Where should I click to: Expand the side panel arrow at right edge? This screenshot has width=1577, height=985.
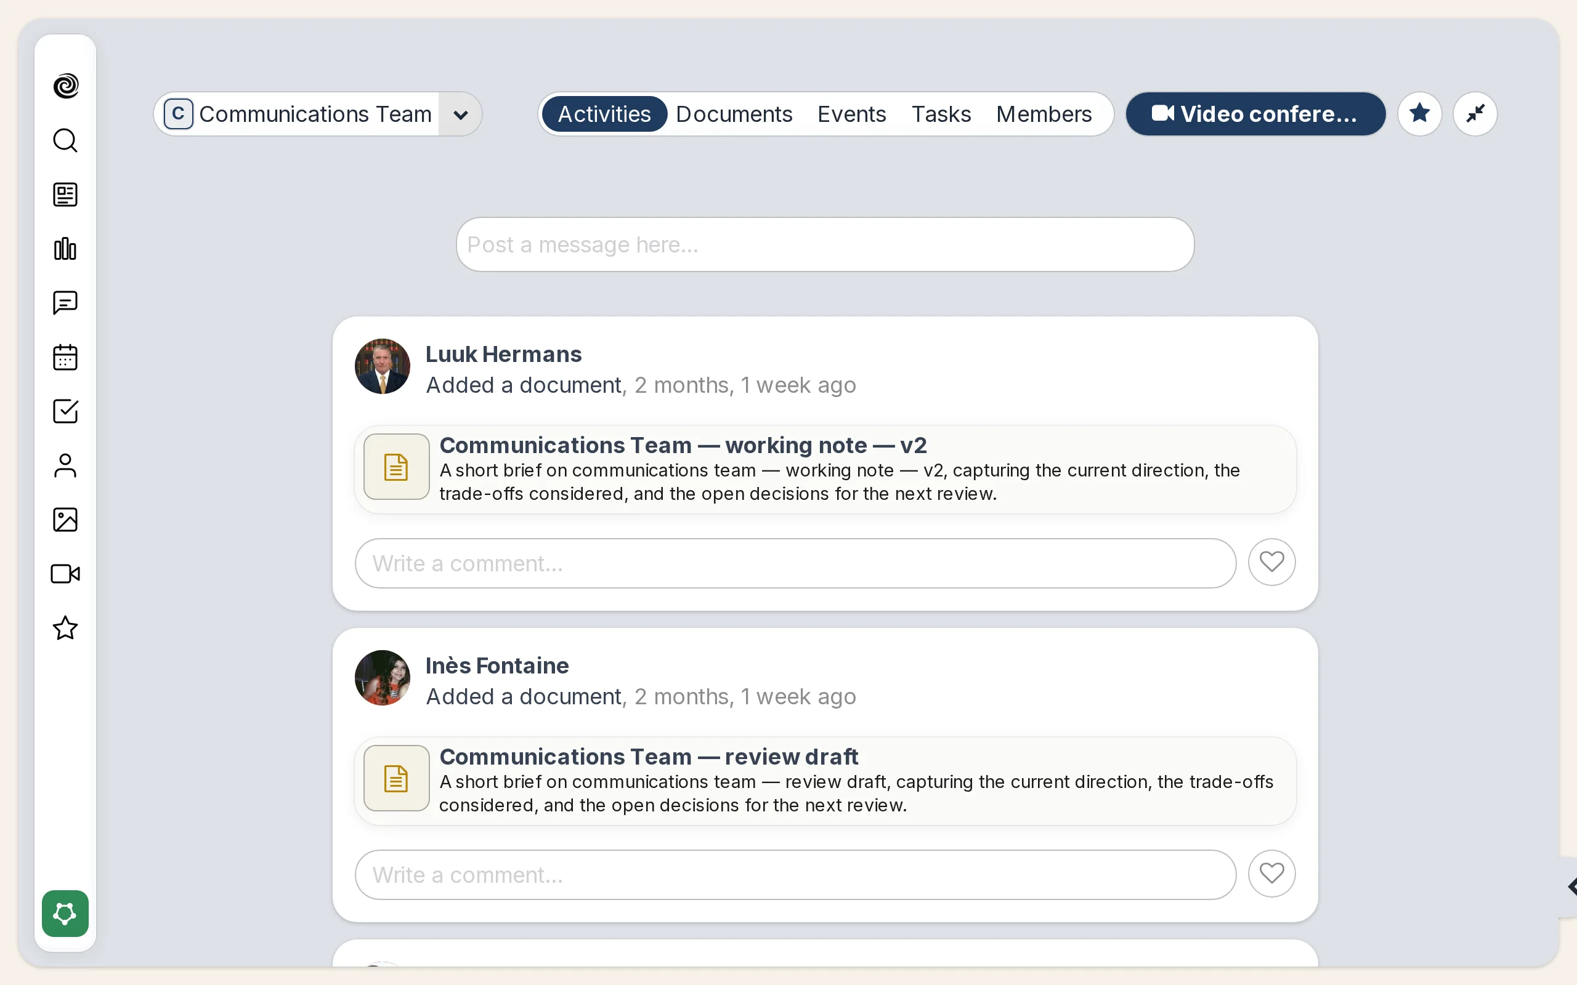[x=1570, y=886]
